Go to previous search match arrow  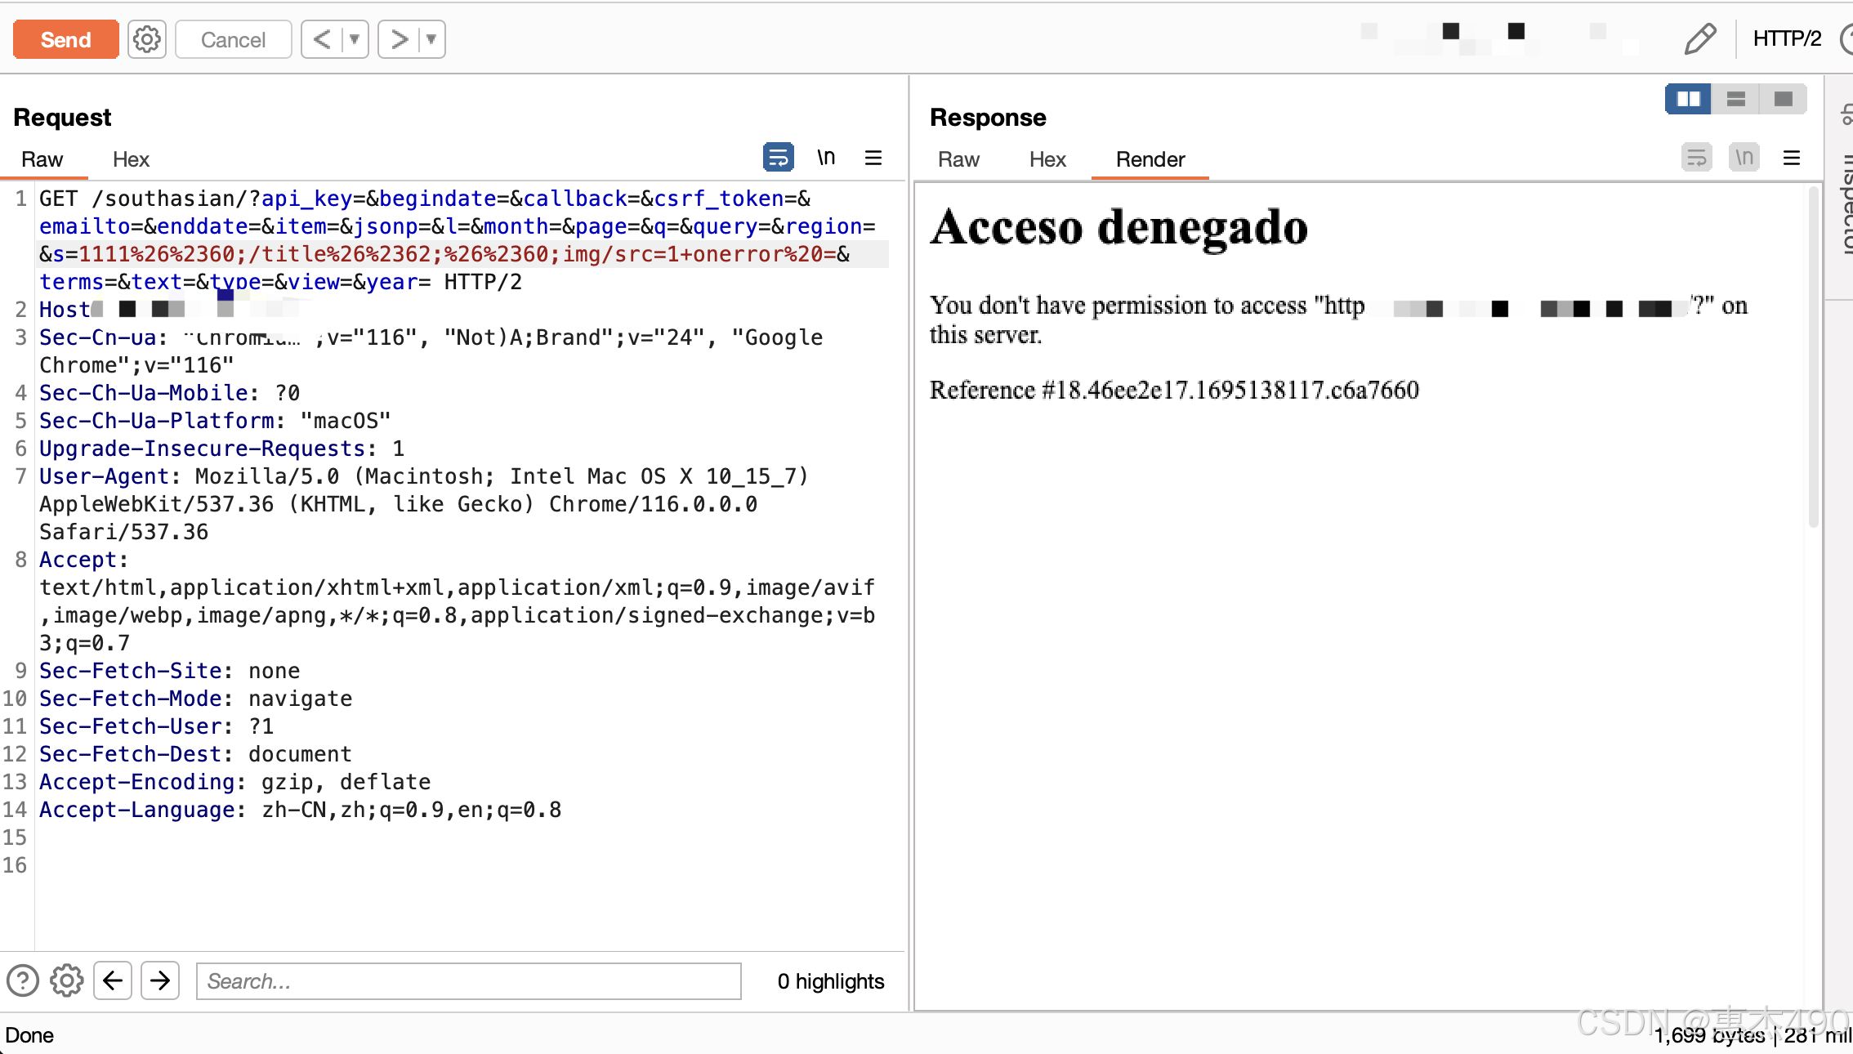(113, 980)
